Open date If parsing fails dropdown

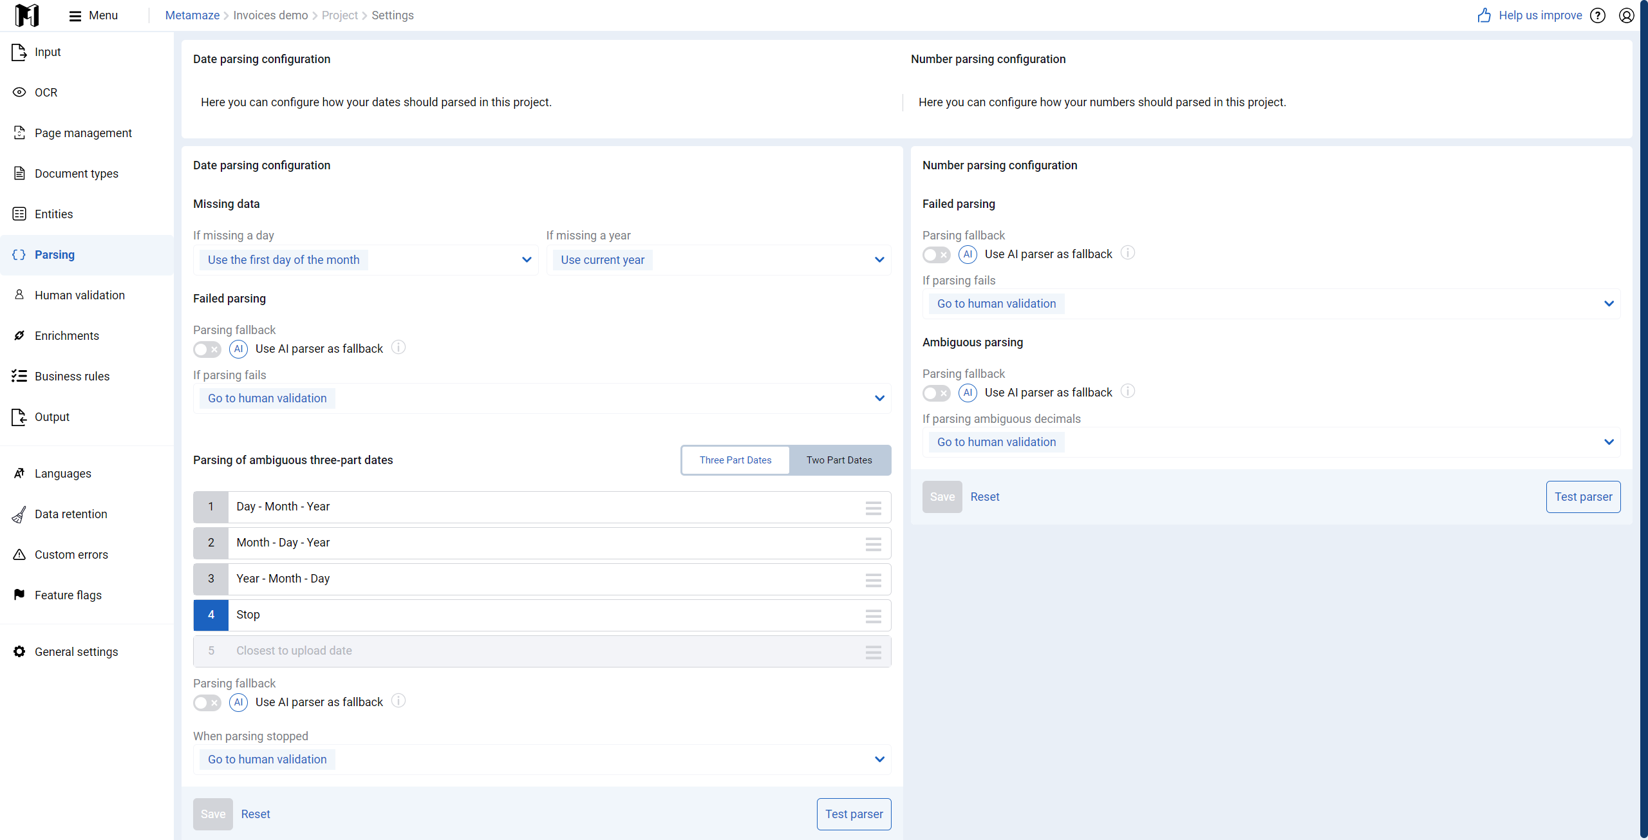(x=542, y=398)
